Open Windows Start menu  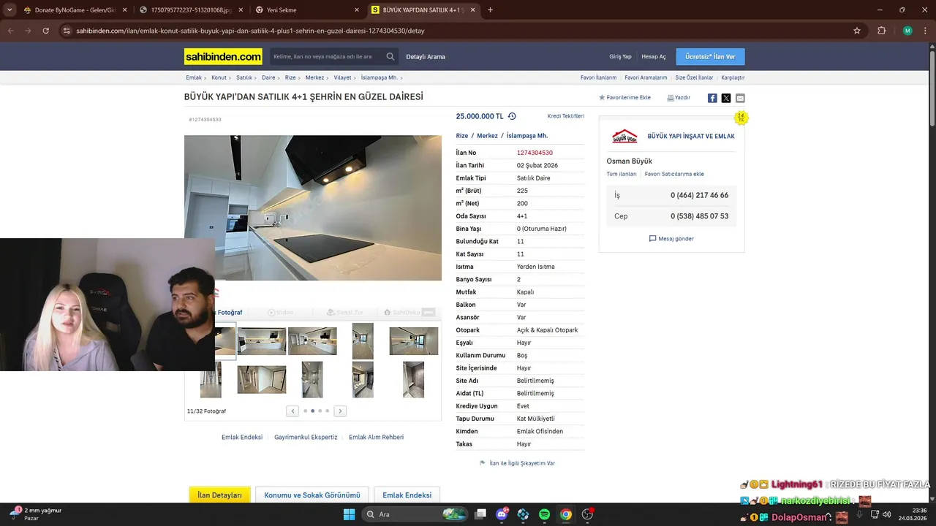[349, 514]
